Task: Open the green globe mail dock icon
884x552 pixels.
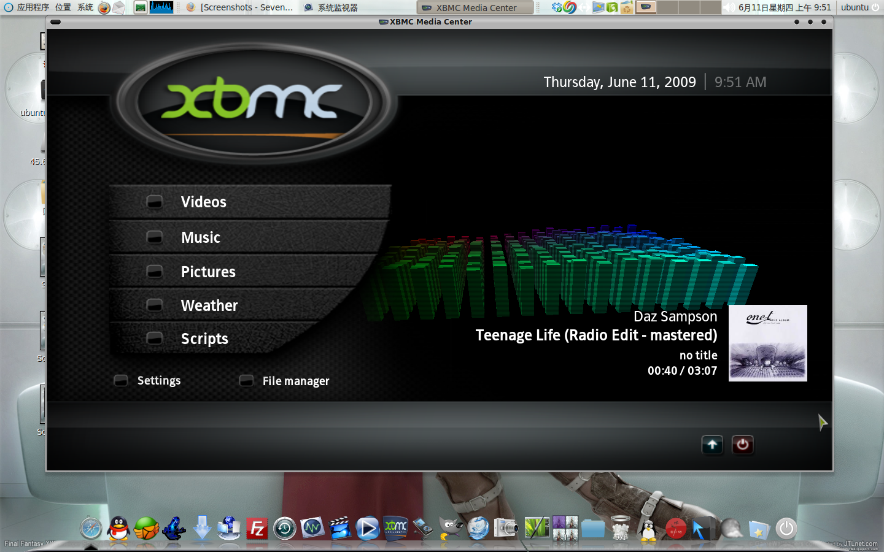Action: pos(147,528)
